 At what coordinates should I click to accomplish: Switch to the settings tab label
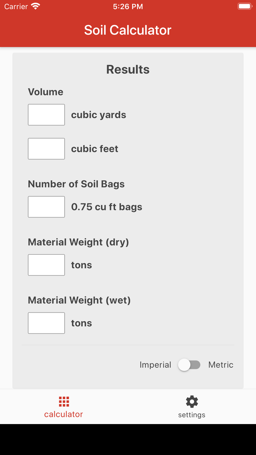click(192, 415)
